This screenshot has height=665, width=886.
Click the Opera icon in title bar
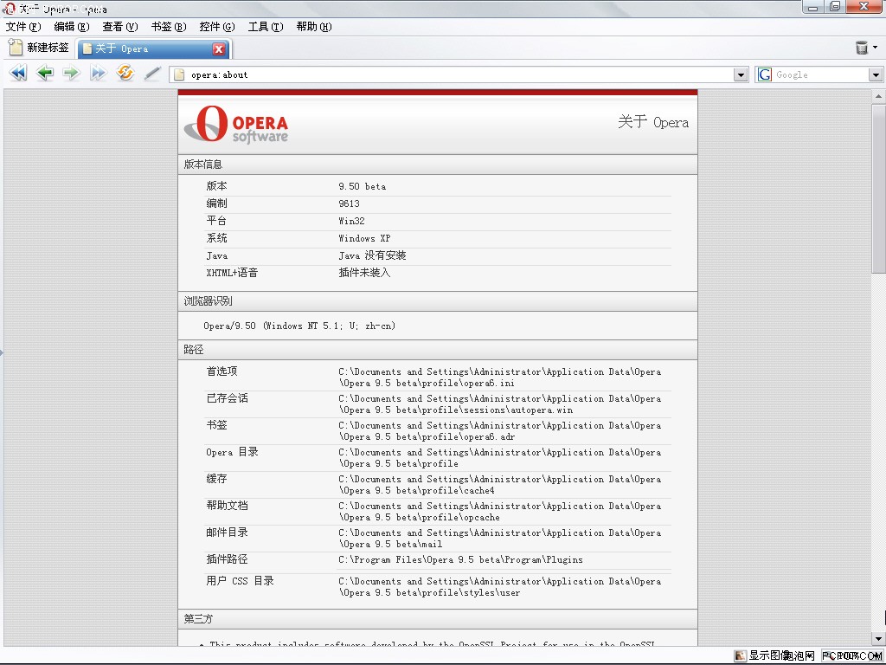9,9
